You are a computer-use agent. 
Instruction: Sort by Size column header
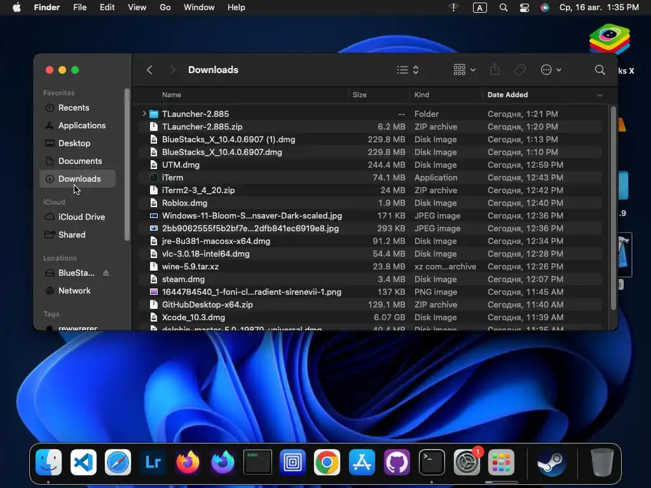click(360, 95)
